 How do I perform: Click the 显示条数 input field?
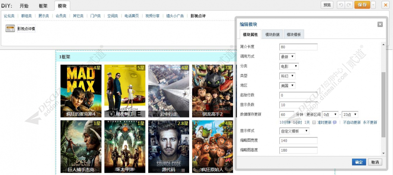point(298,105)
